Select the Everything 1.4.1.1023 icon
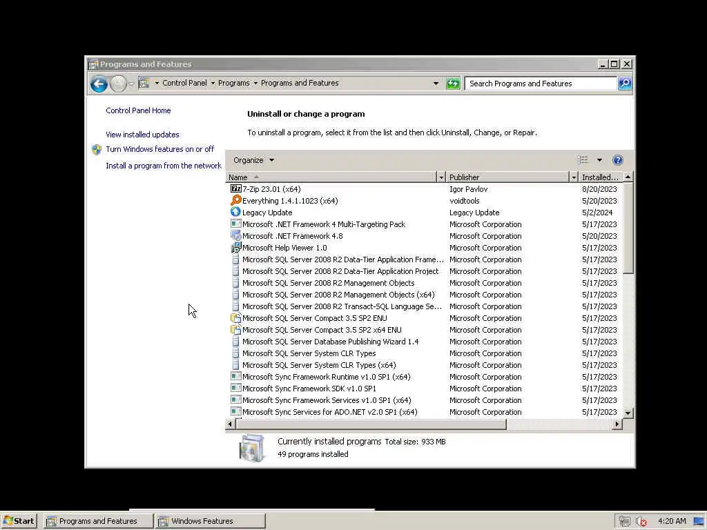 coord(236,201)
